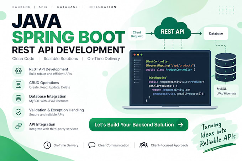This screenshot has height=161, width=242.
Task: Click the chain link icon beside API Integration
Action: (x=19, y=126)
